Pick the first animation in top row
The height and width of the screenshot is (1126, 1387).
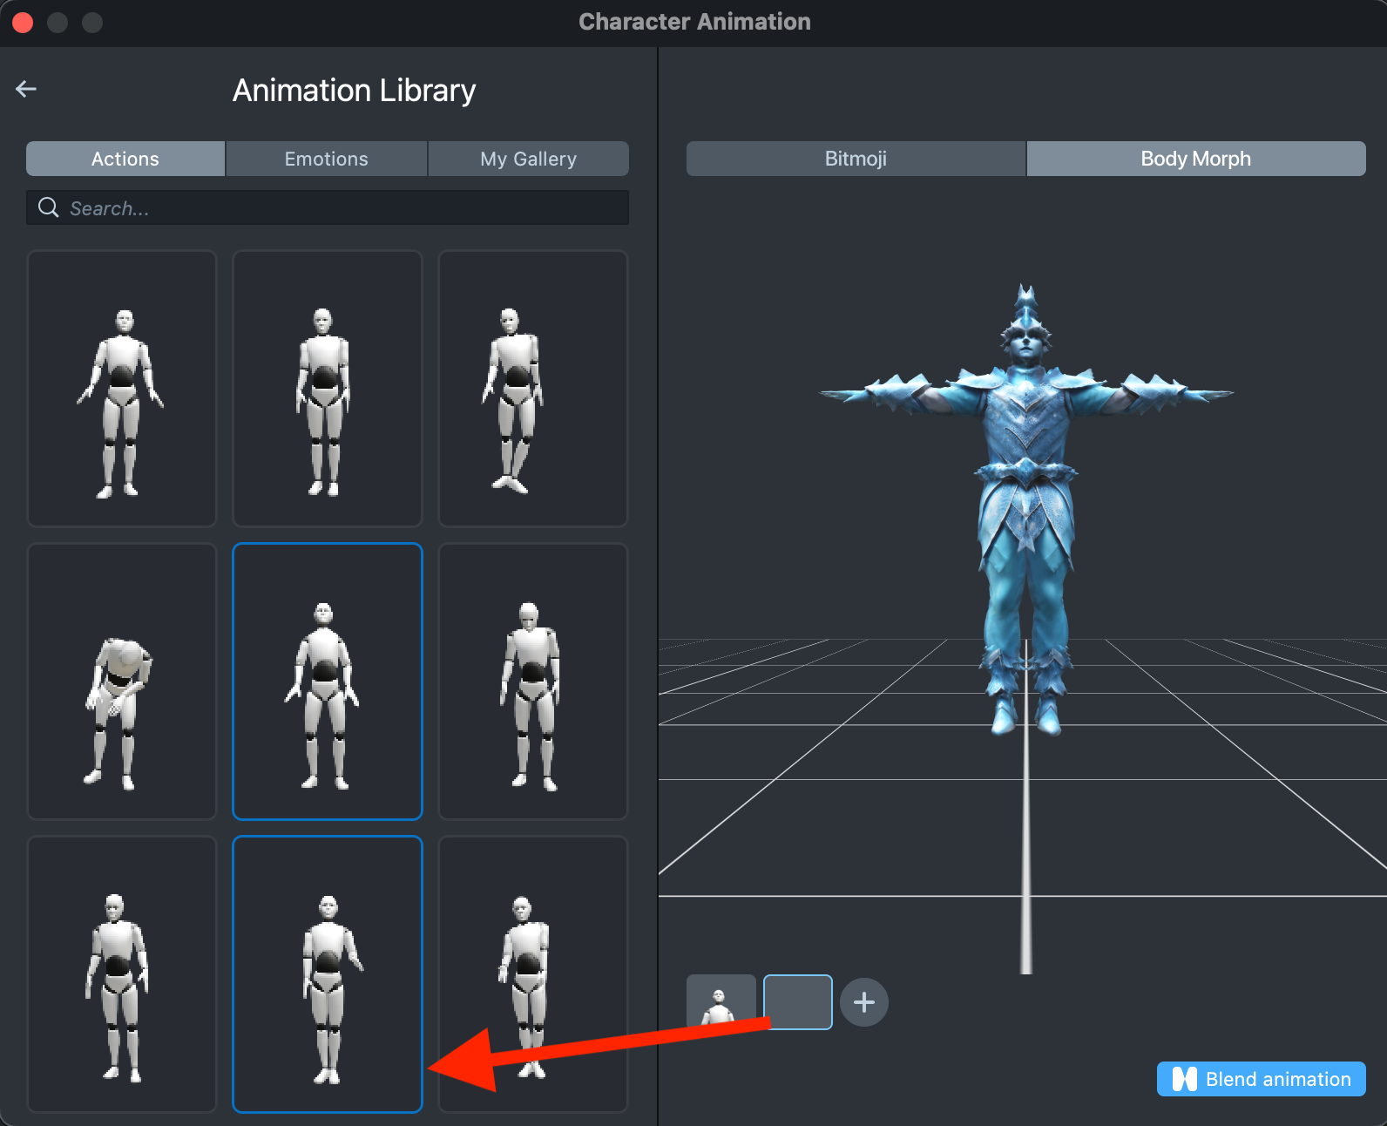122,389
